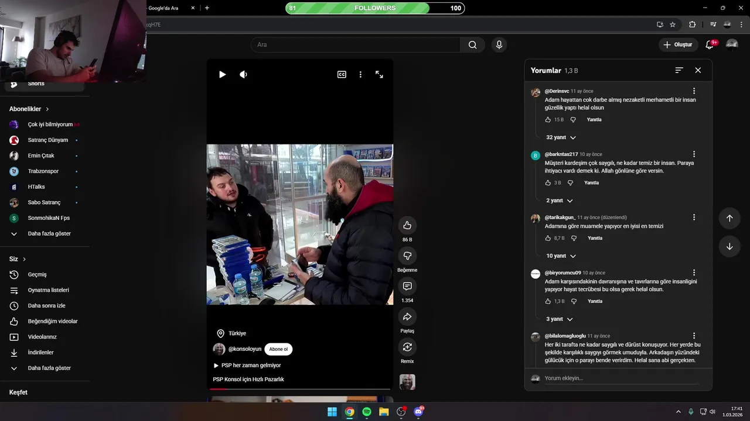Image resolution: width=750 pixels, height=421 pixels.
Task: Open comments showing 1.354 count
Action: click(407, 286)
